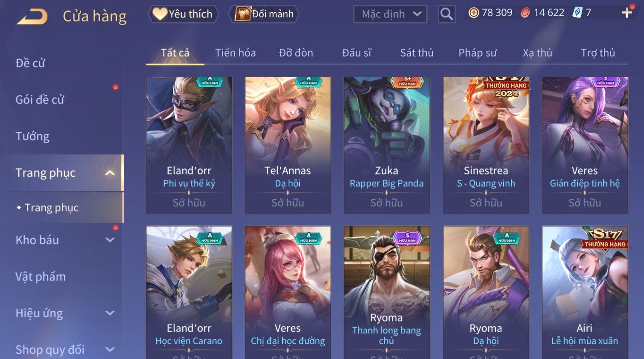Open the search magnifier icon

(x=446, y=14)
